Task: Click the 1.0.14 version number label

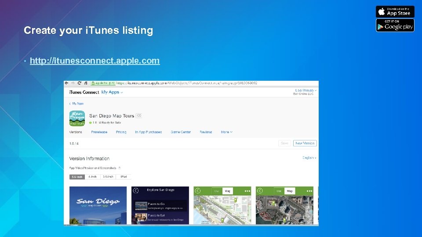Action: pos(74,144)
